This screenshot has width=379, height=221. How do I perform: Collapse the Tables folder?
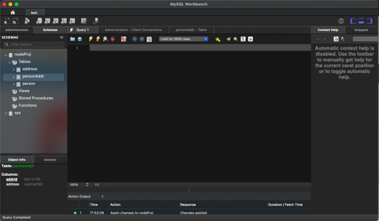tap(10, 62)
